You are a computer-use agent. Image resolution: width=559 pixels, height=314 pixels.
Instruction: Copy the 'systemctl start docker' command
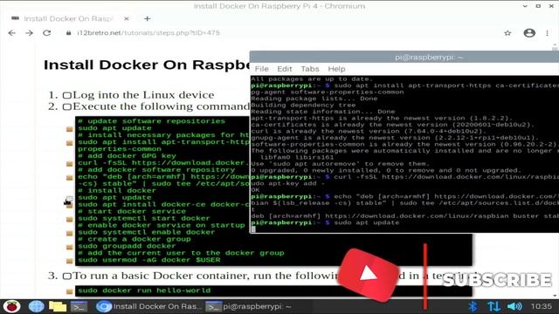pos(70,219)
